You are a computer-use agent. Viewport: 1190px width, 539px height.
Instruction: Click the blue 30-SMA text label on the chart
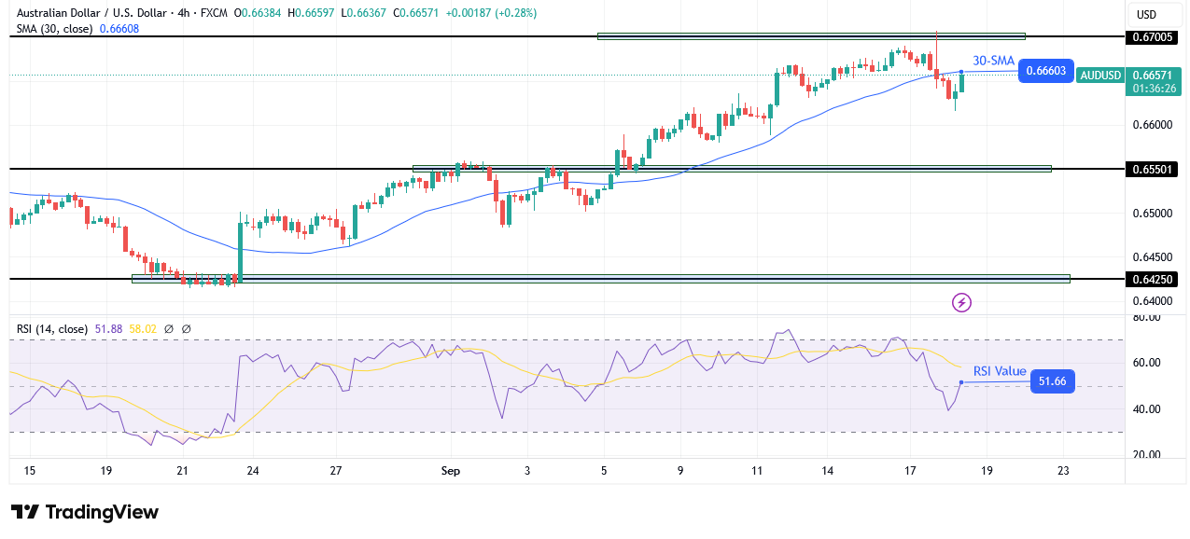(x=992, y=60)
